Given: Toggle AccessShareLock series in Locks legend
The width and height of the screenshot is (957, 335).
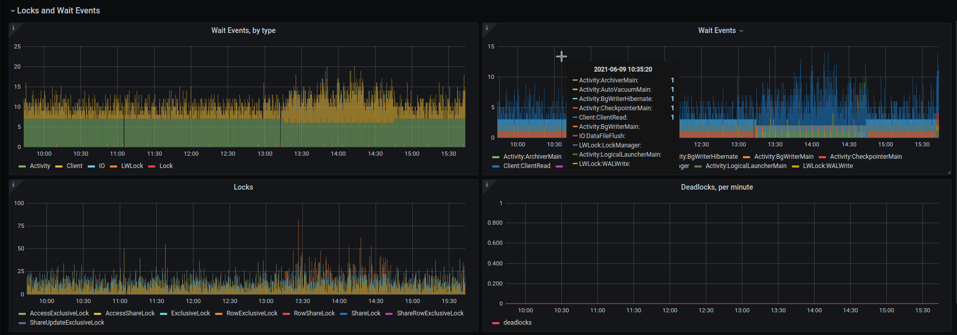Looking at the screenshot, I should point(130,313).
